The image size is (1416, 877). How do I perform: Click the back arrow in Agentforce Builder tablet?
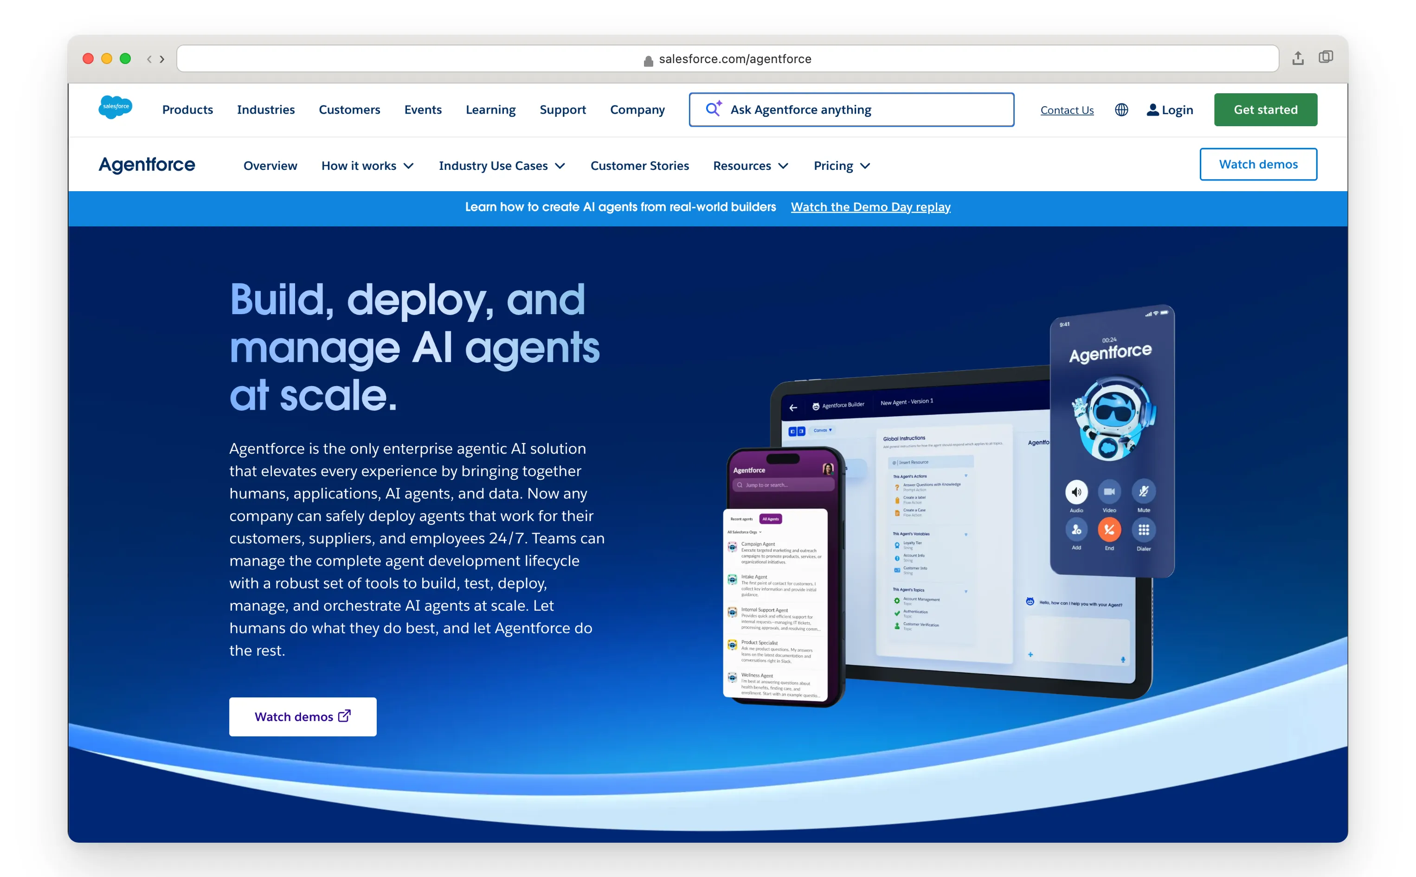tap(792, 408)
